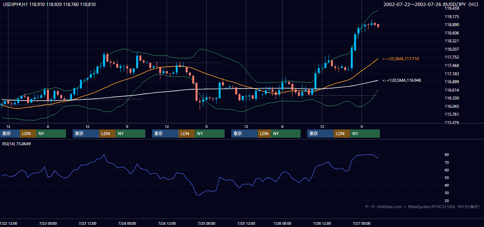Click price axis label 117.183
The image size is (484, 227).
coord(452,74)
